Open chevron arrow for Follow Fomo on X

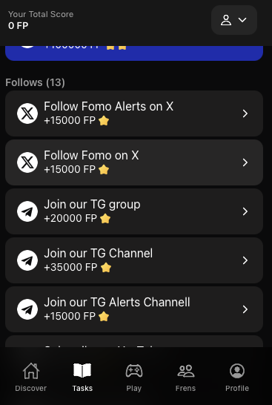[x=245, y=162]
